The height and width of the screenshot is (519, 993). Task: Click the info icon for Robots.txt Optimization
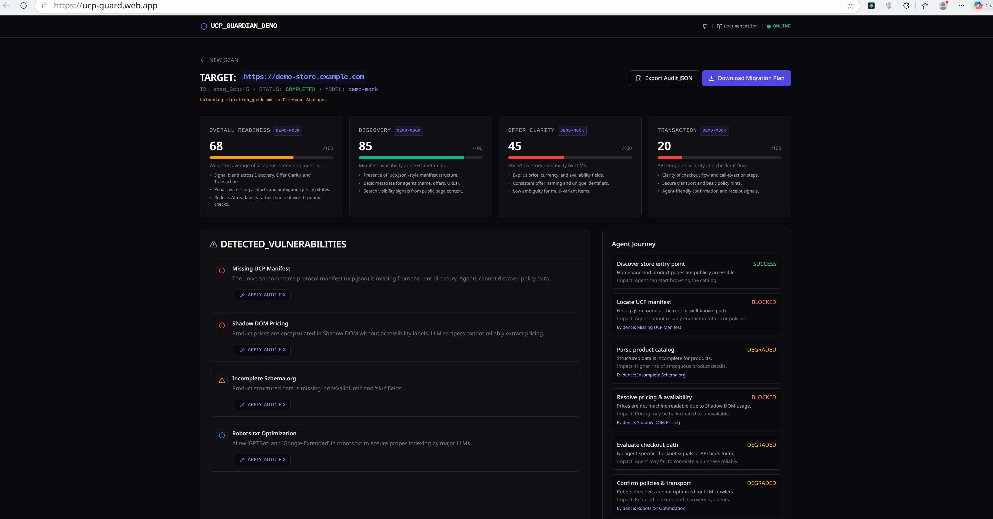pyautogui.click(x=222, y=436)
